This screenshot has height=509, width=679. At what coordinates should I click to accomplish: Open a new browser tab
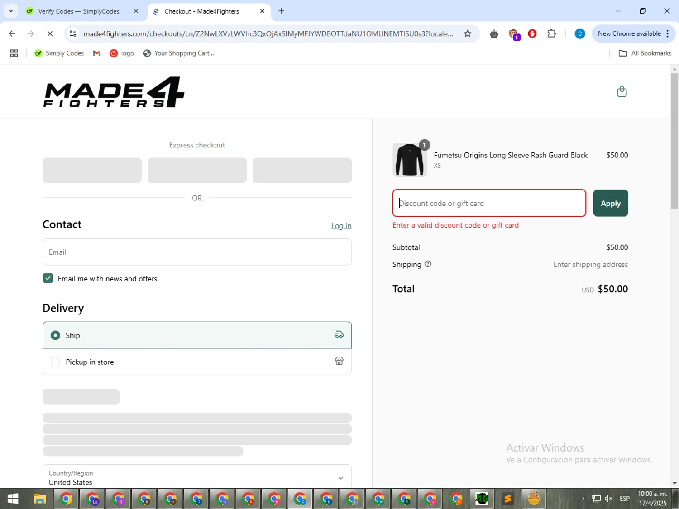[281, 11]
